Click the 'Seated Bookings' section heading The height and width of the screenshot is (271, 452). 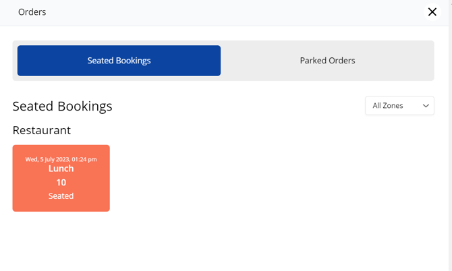[x=62, y=107]
